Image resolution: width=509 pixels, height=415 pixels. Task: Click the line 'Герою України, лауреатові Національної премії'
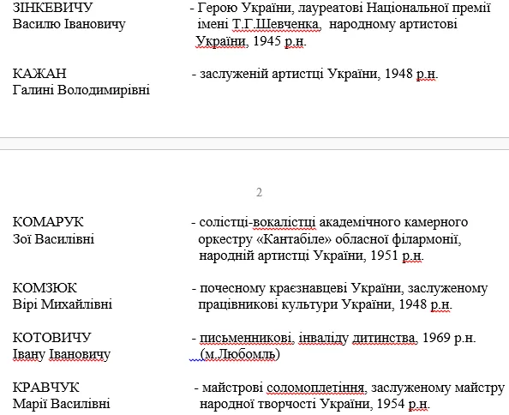click(x=344, y=7)
